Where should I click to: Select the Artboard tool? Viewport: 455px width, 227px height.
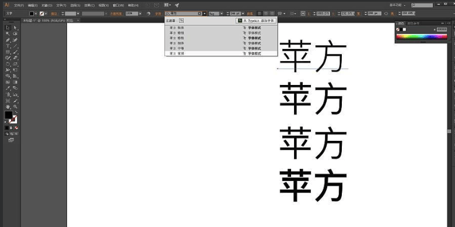point(8,101)
